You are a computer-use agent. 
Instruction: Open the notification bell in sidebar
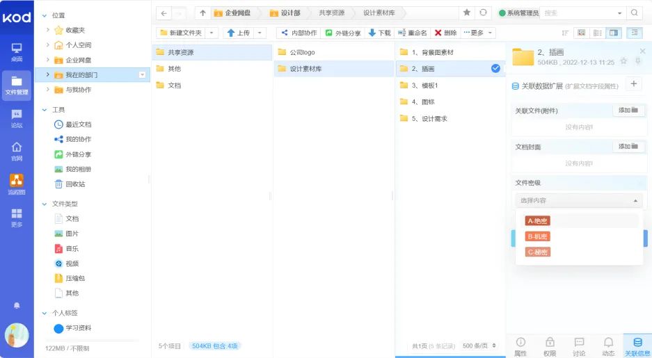pos(17,305)
